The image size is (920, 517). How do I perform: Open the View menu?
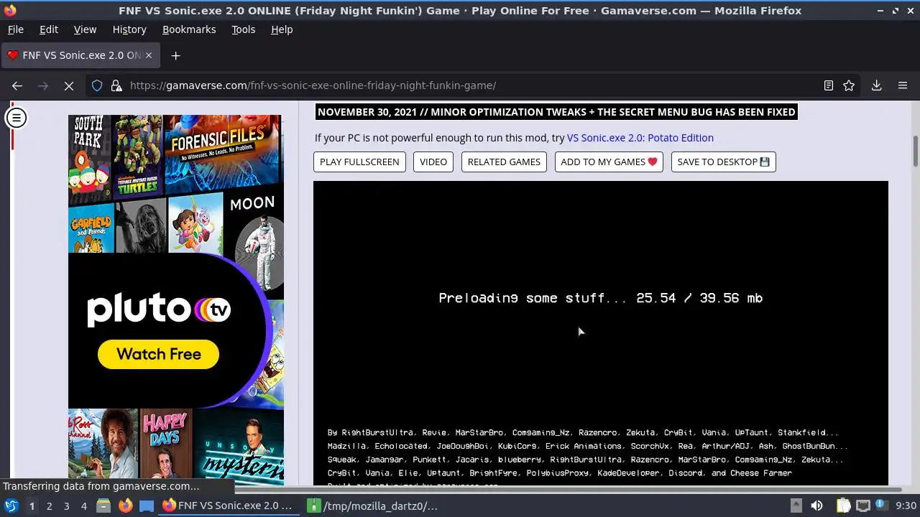click(85, 29)
